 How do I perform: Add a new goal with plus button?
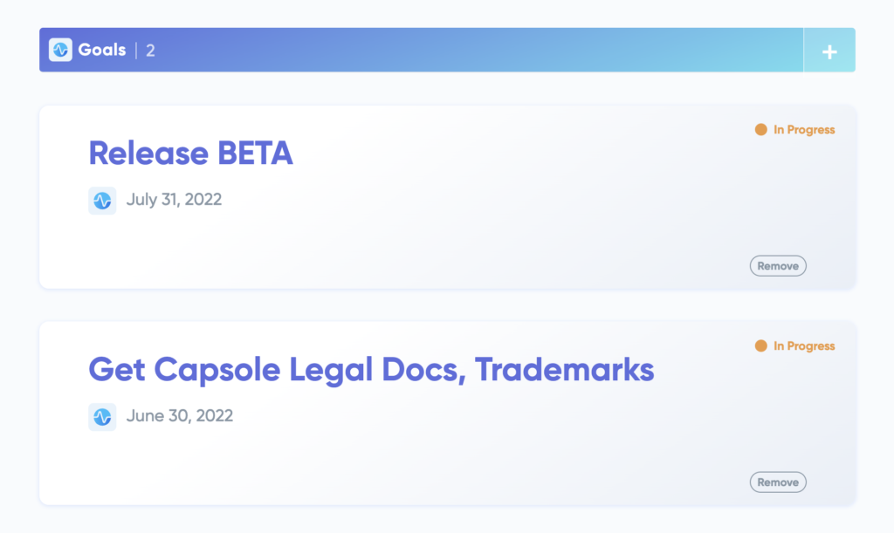829,51
